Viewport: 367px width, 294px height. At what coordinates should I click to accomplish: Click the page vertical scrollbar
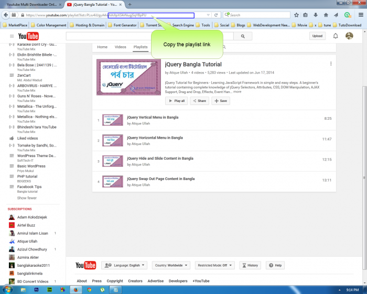pyautogui.click(x=364, y=178)
